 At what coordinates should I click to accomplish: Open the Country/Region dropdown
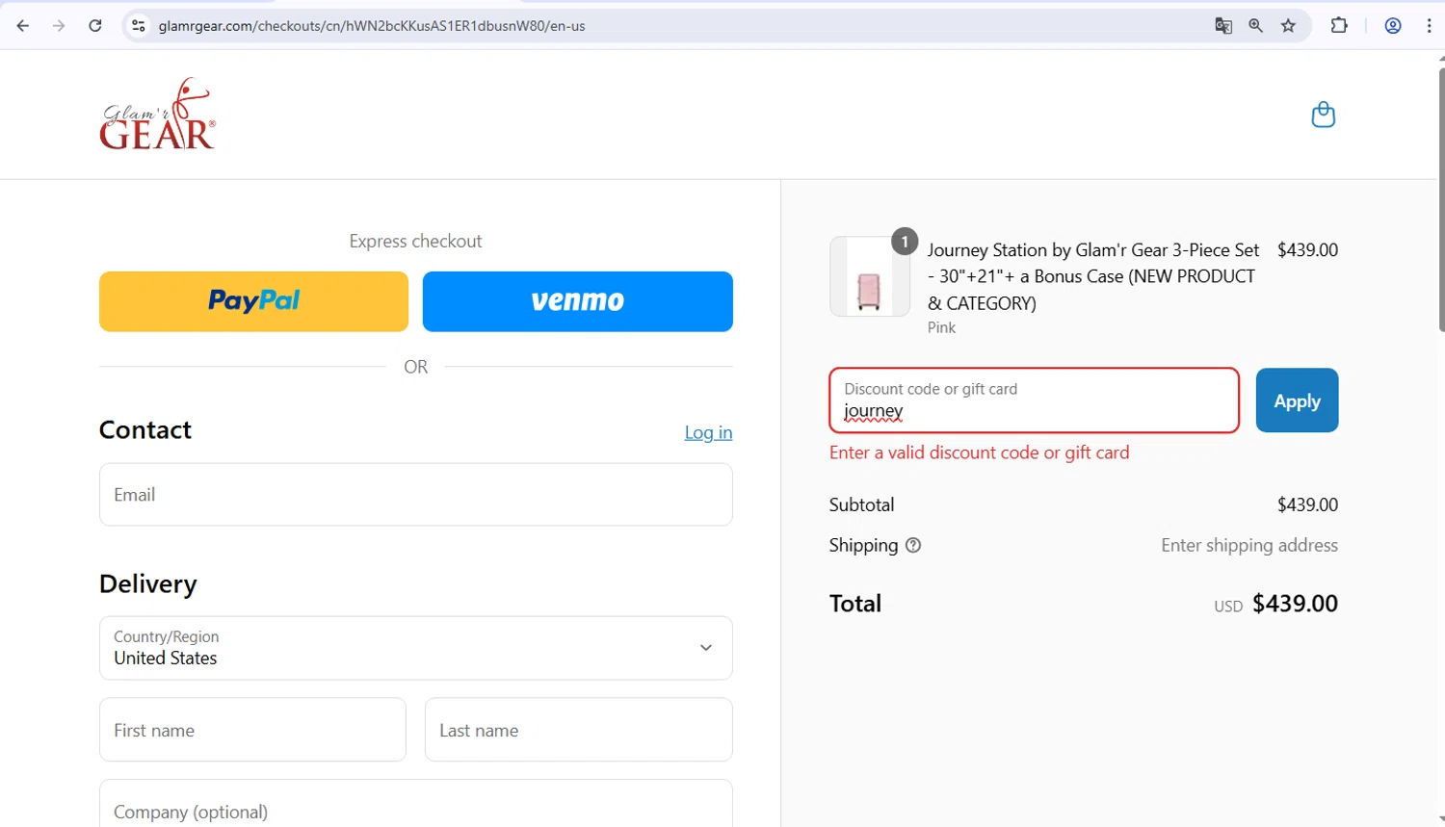(416, 648)
